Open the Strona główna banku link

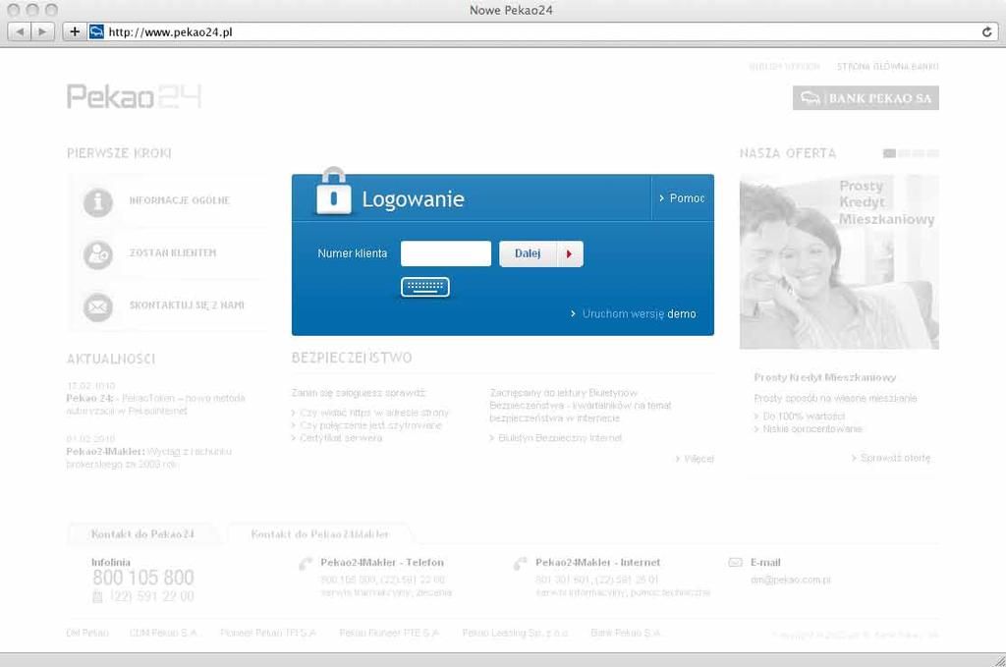887,67
